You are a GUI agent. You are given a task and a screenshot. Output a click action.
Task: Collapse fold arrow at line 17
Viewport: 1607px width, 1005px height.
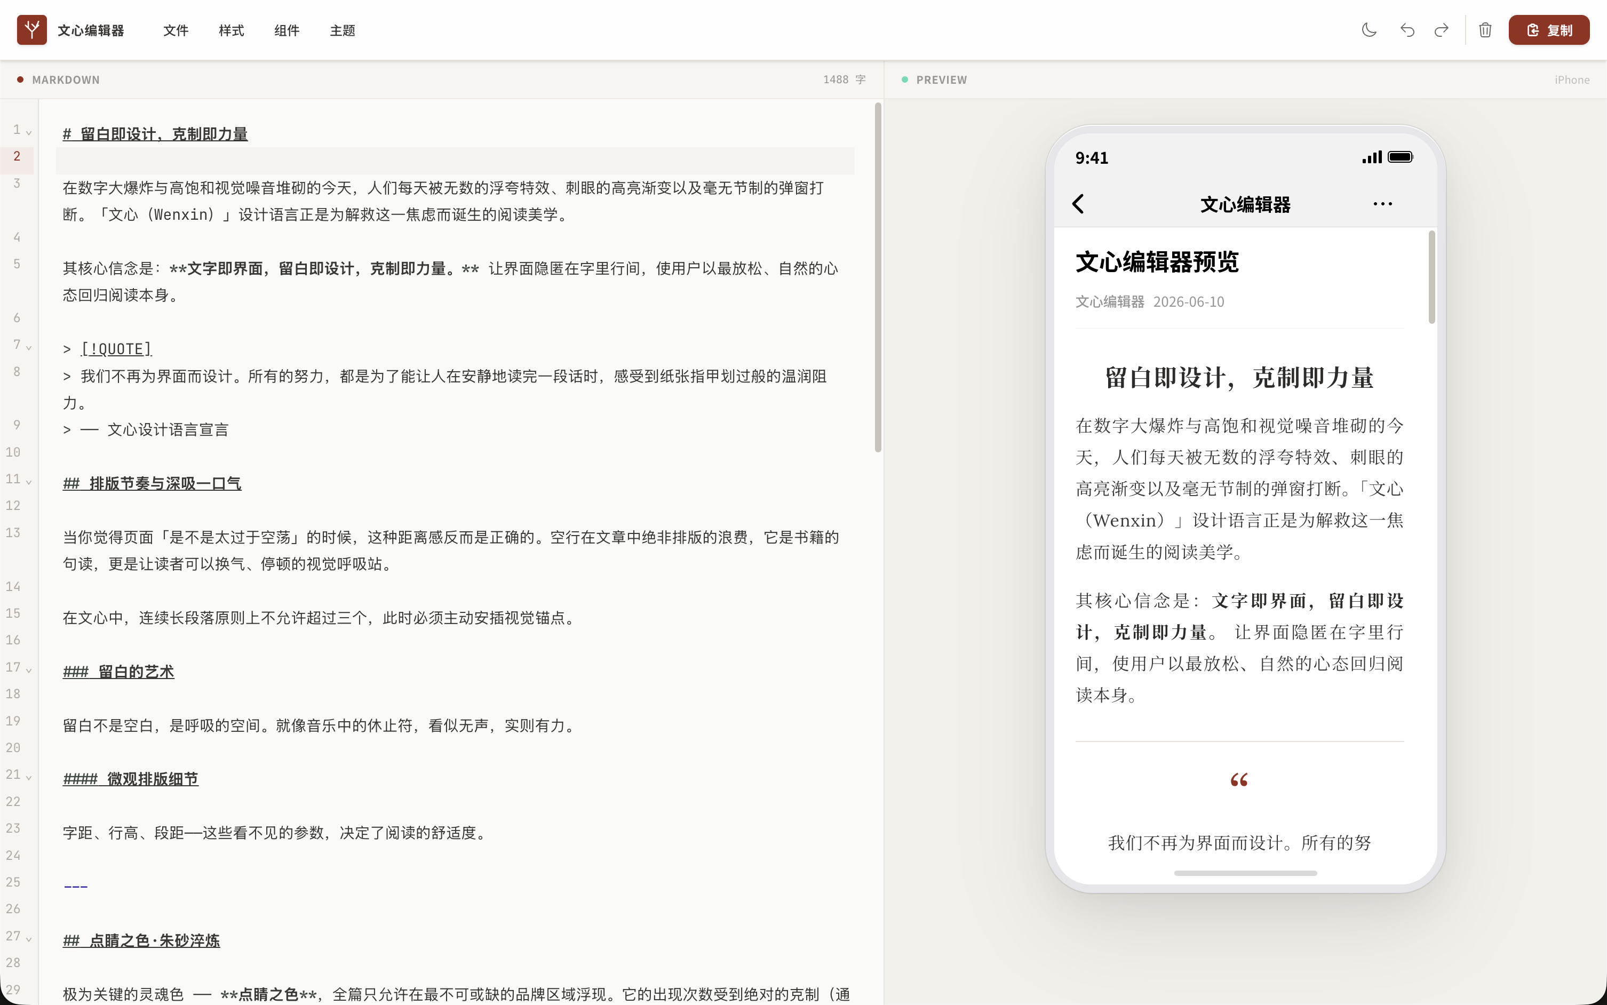(x=29, y=670)
